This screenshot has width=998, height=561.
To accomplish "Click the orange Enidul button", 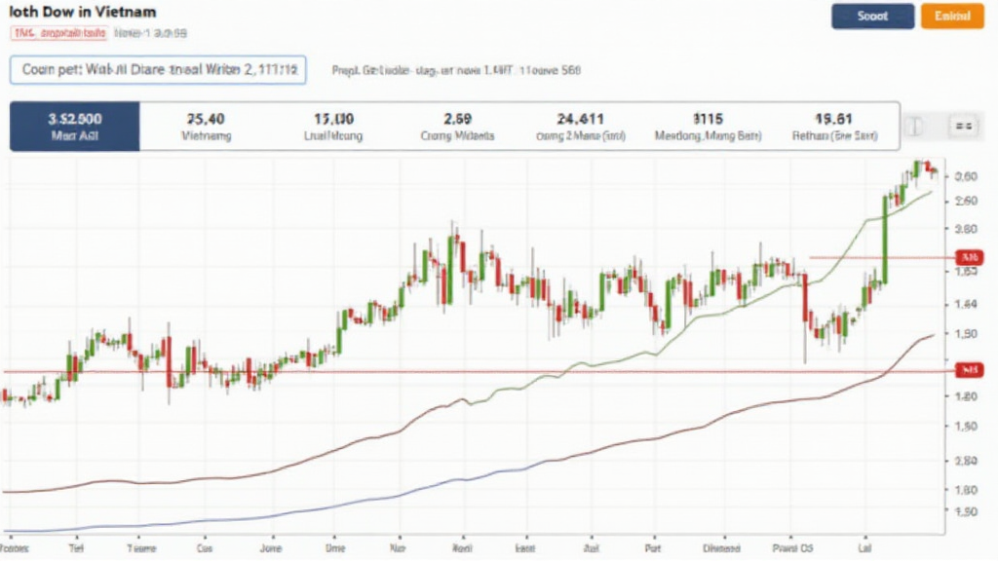I will pos(952,17).
